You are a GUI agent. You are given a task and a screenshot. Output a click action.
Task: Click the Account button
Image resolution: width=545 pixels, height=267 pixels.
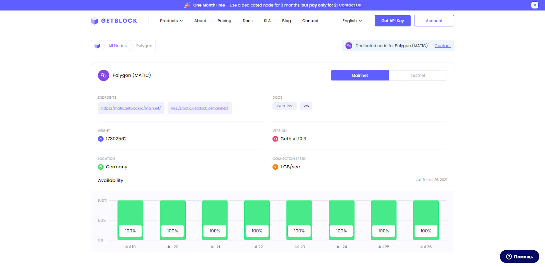click(x=434, y=21)
